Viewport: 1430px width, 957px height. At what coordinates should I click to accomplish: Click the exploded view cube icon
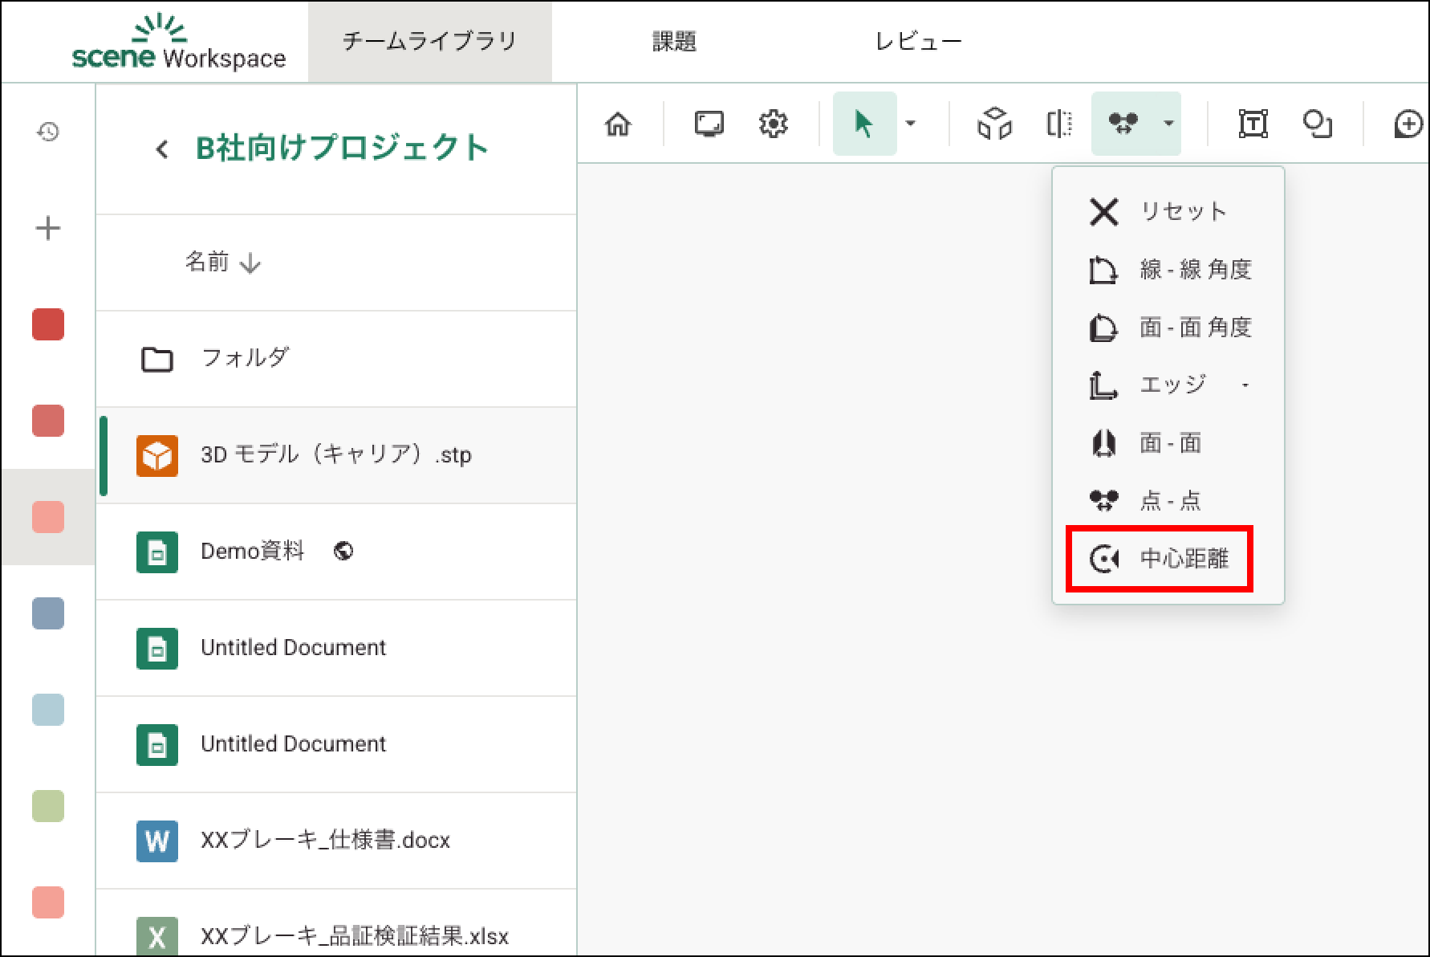click(x=994, y=124)
